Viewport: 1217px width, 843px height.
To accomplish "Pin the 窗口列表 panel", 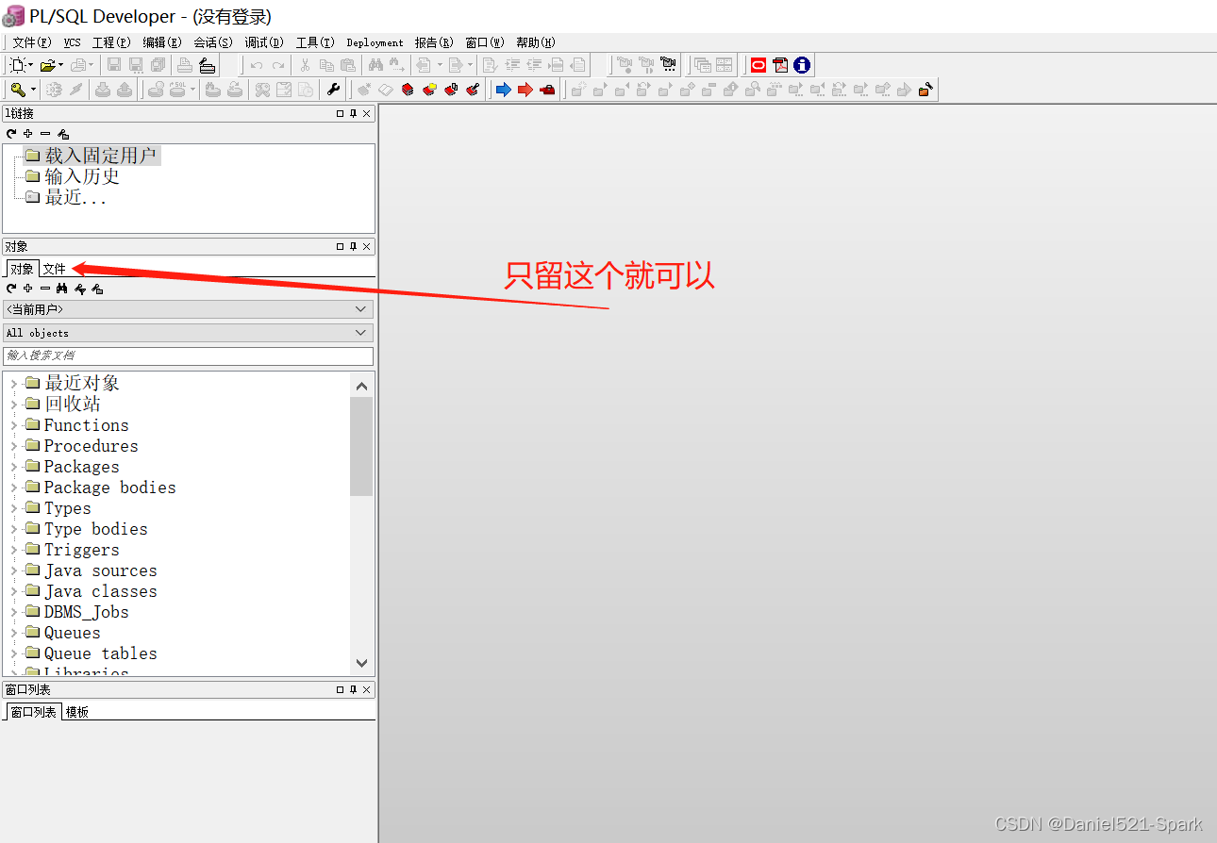I will [x=354, y=690].
